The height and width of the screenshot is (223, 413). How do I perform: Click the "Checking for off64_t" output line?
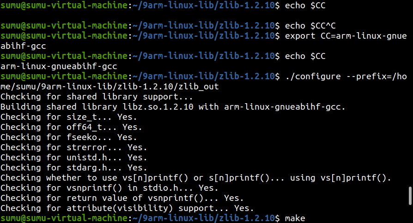pyautogui.click(x=72, y=127)
